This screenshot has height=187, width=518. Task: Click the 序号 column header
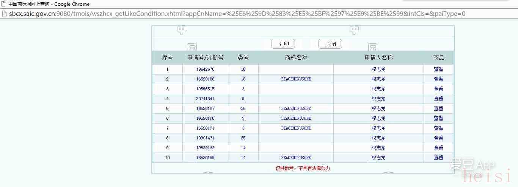[167, 58]
